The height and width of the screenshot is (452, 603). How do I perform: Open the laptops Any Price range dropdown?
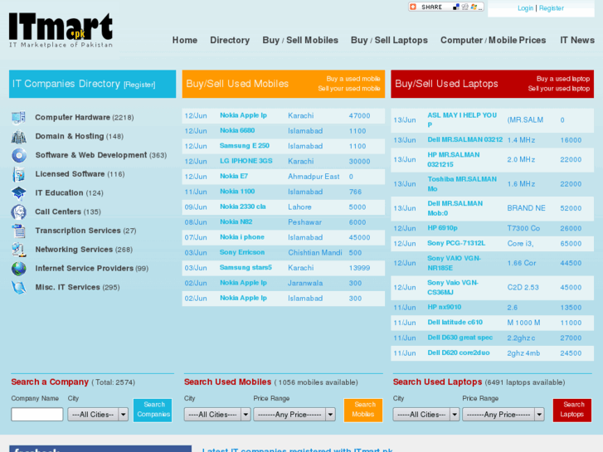tap(503, 415)
